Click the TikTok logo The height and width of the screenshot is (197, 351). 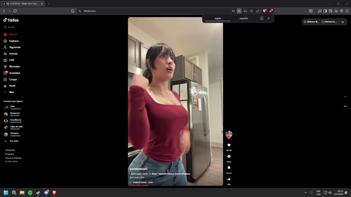(11, 20)
